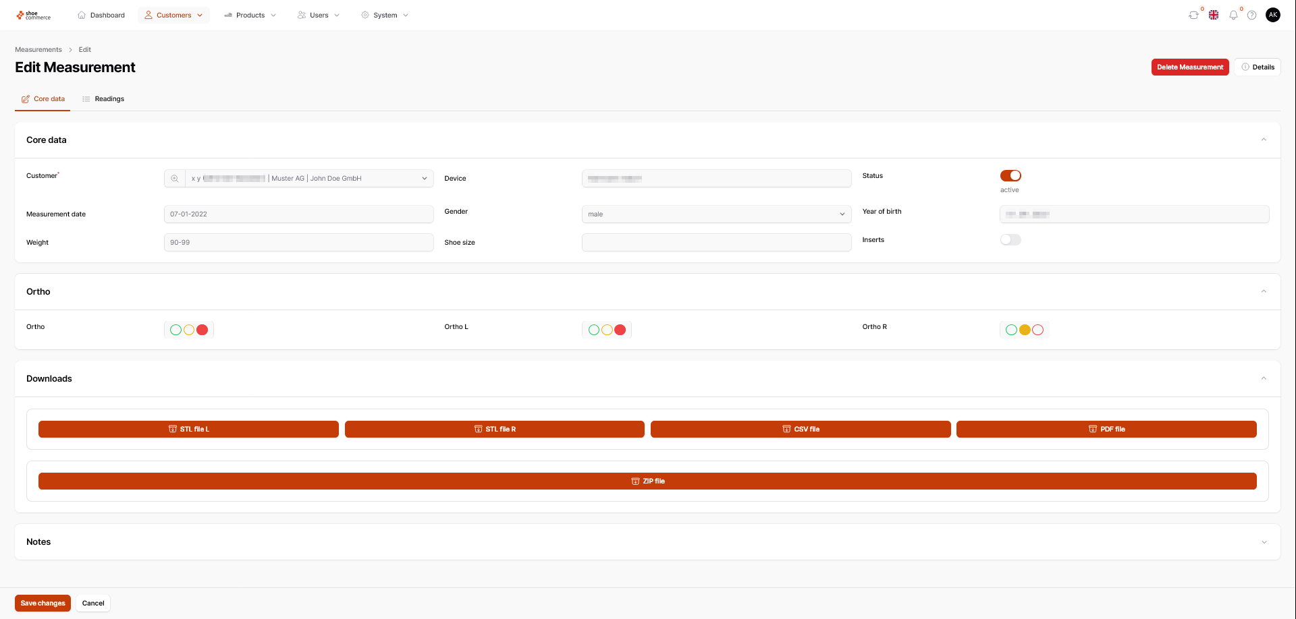Switch to the Core data tab
The height and width of the screenshot is (619, 1296).
43,99
